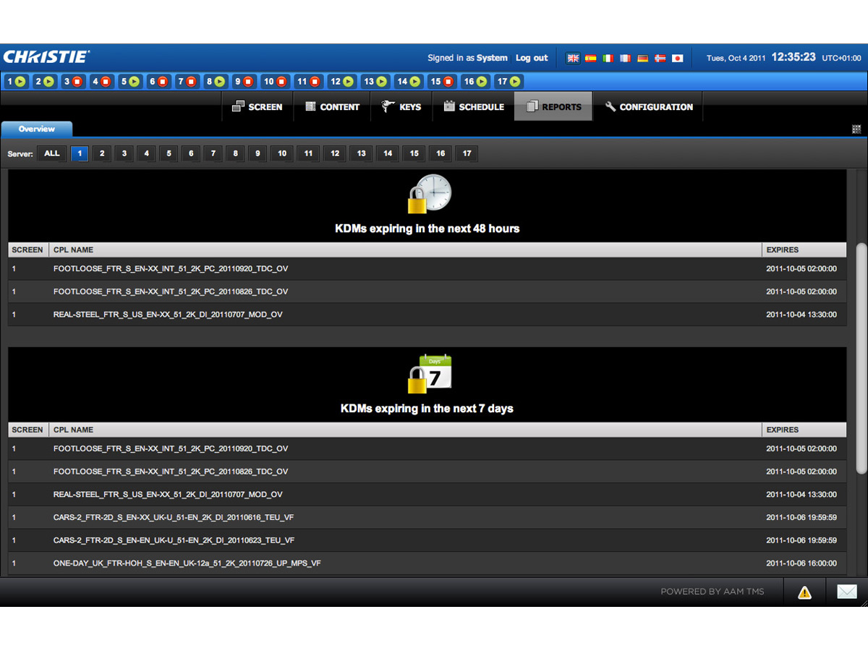Open the CONFIGURATION menu item
Image resolution: width=868 pixels, height=651 pixels.
[648, 106]
